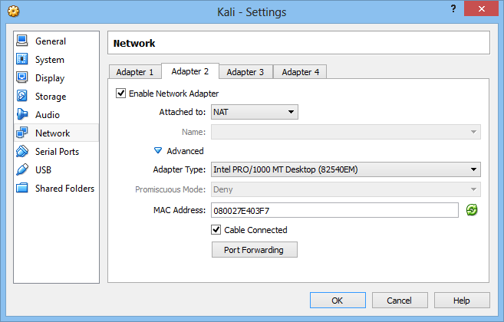Click the Port Forwarding button
This screenshot has height=322, width=504.
pyautogui.click(x=254, y=250)
